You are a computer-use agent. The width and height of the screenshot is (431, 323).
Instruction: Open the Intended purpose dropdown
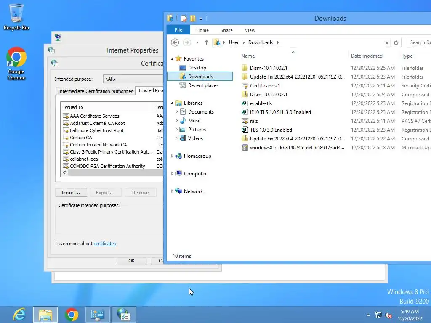[x=133, y=79]
